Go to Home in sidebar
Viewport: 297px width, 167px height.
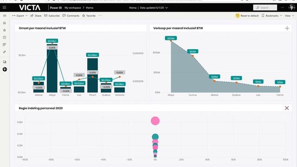[x=5, y=23]
